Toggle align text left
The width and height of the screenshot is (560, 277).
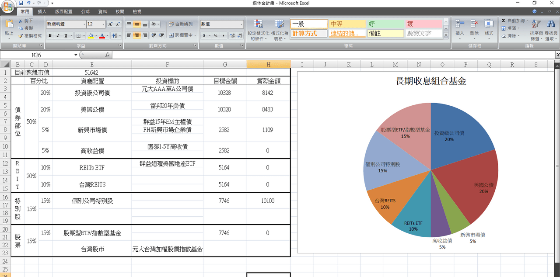tap(129, 35)
